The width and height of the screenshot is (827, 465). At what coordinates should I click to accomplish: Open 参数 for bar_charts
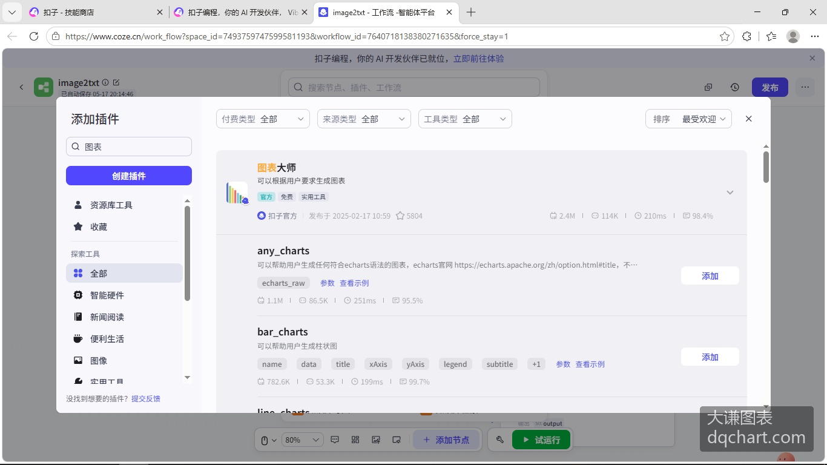pos(564,364)
